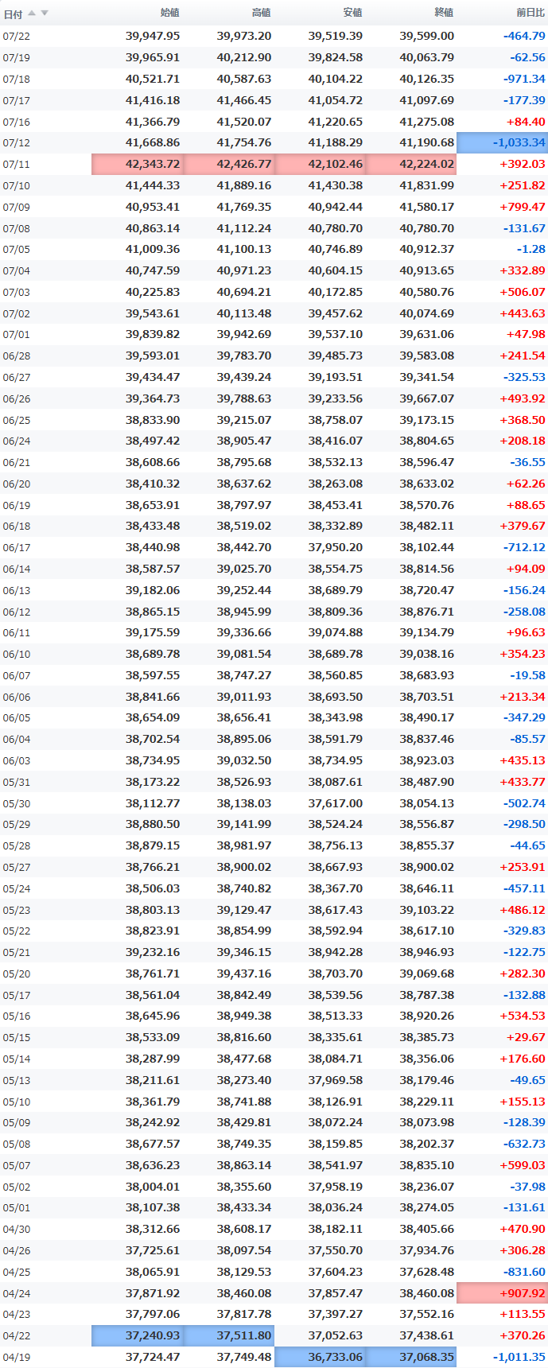
Task: Select the highlighted low 36,733.06
Action: click(320, 1357)
